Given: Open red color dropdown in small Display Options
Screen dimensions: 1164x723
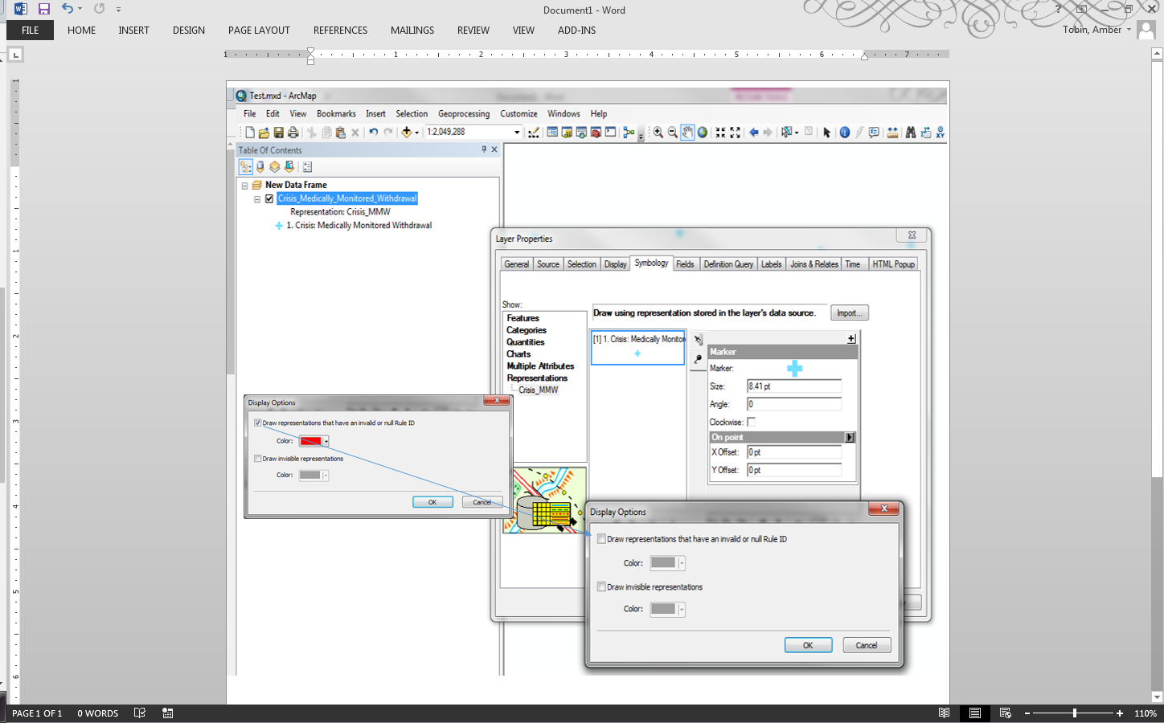Looking at the screenshot, I should point(326,441).
